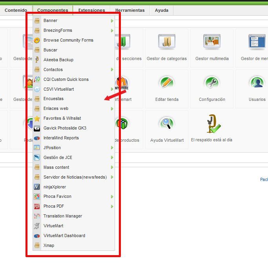Screen dimensions: 268x263
Task: Expand the Enlaces web submenu arrow
Action: coord(112,109)
